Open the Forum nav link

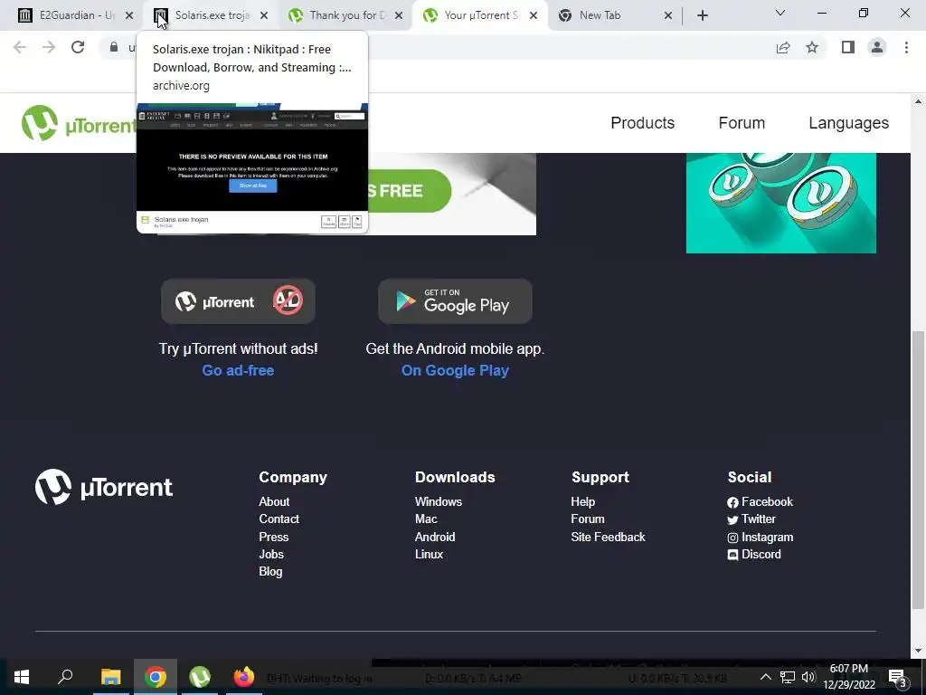coord(742,123)
